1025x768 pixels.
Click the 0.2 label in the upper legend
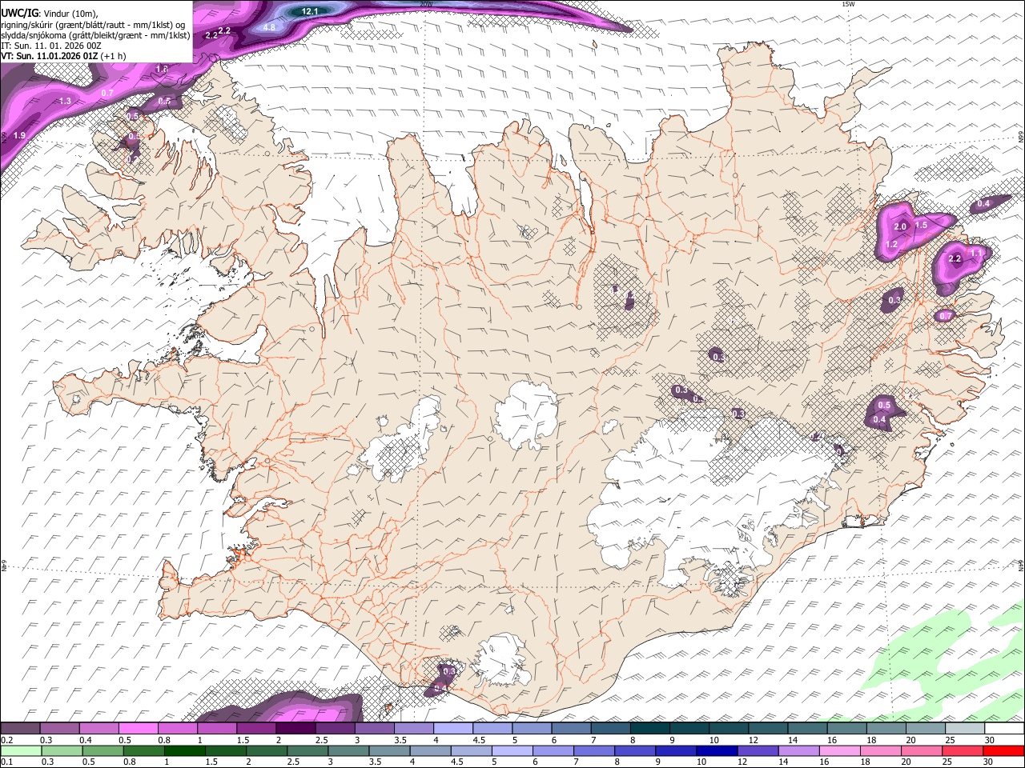[x=6, y=740]
